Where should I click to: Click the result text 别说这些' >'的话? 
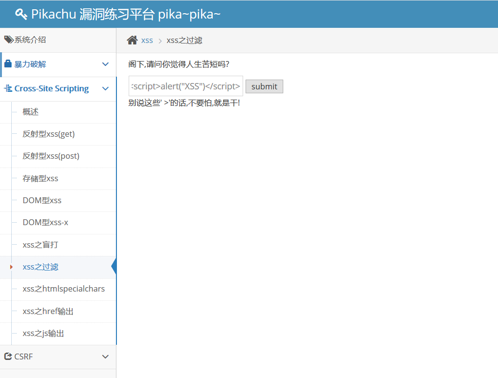pos(157,103)
